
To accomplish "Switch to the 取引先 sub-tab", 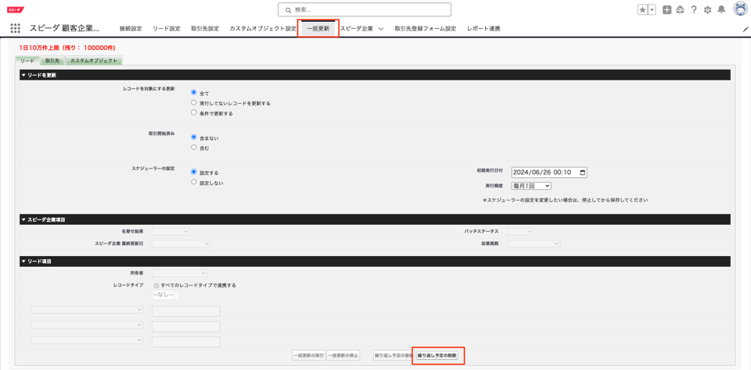I will (x=52, y=61).
